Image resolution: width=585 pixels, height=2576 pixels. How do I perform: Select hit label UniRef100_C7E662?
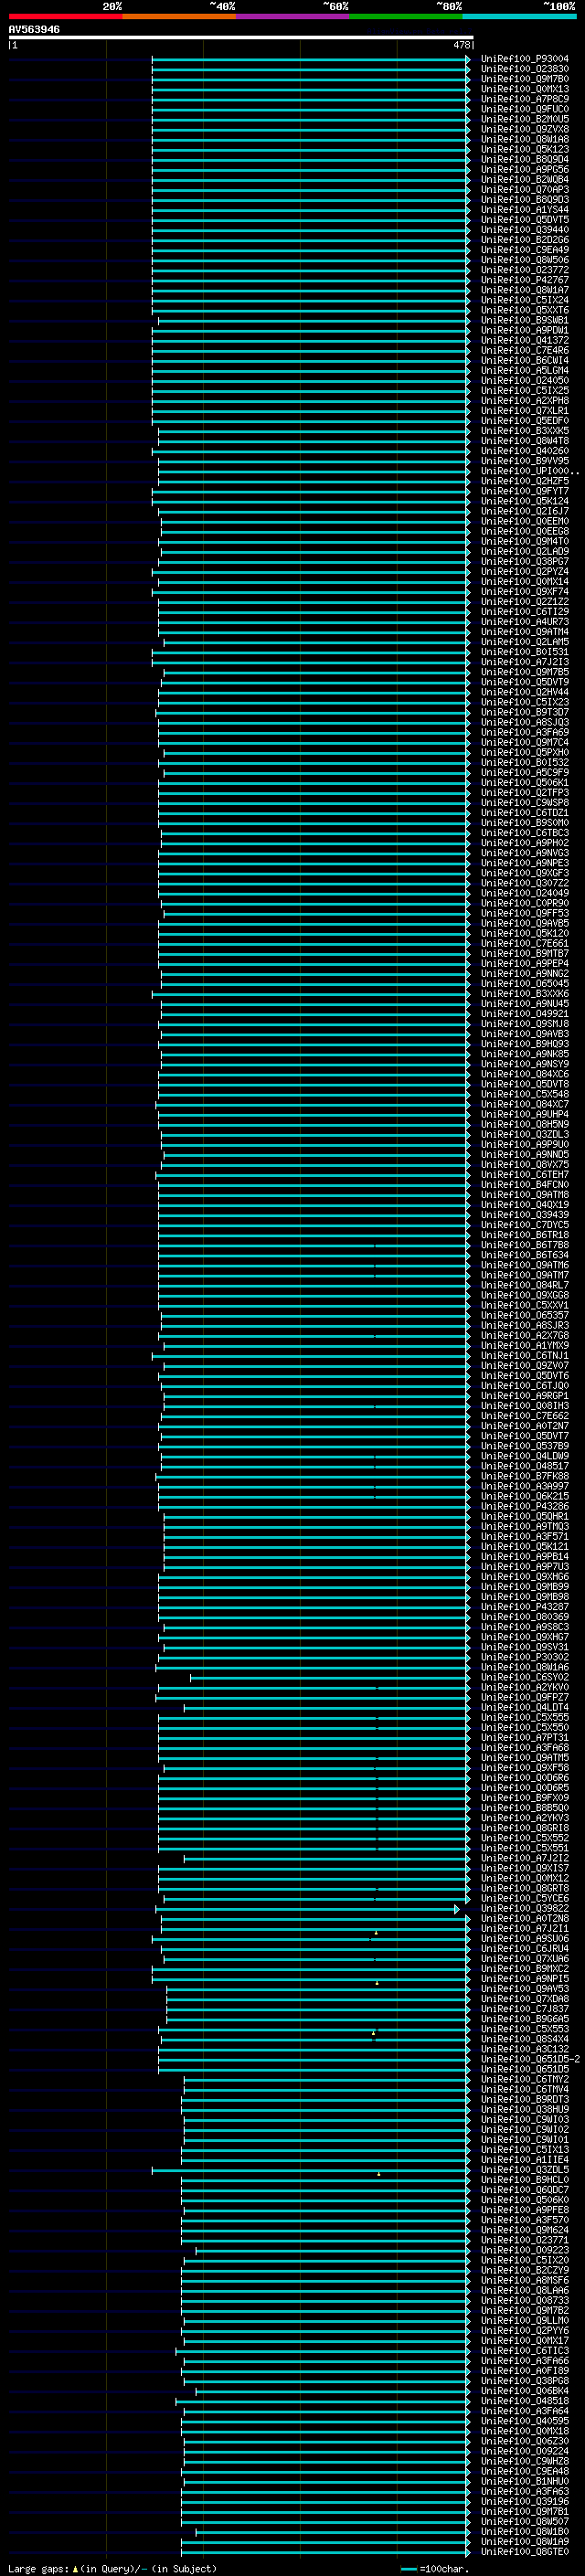[x=525, y=1416]
